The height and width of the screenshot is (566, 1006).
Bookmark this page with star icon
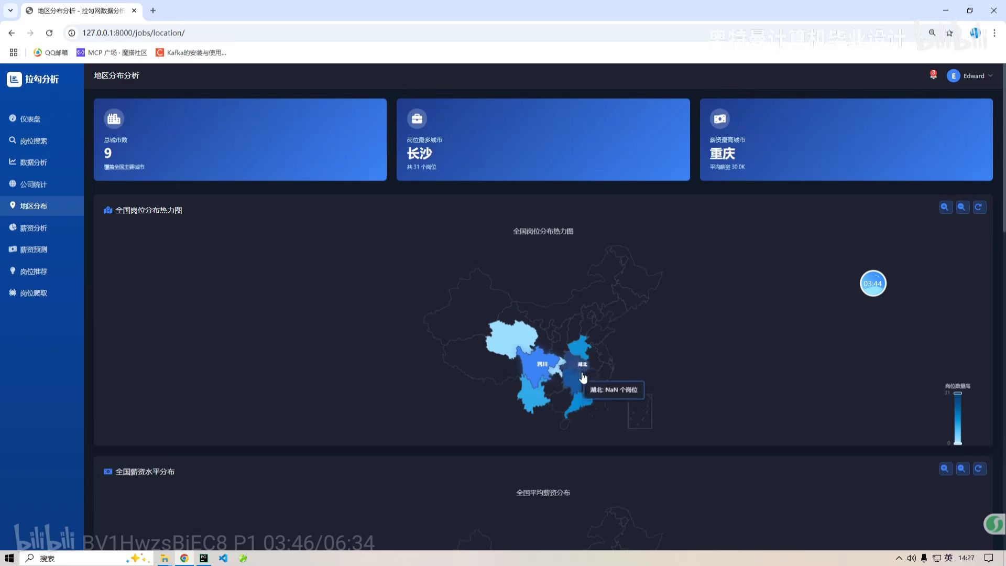[949, 33]
